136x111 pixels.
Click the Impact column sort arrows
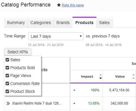pyautogui.click(x=101, y=76)
